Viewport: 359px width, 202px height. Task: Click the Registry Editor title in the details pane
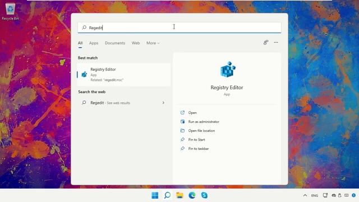coord(227,88)
